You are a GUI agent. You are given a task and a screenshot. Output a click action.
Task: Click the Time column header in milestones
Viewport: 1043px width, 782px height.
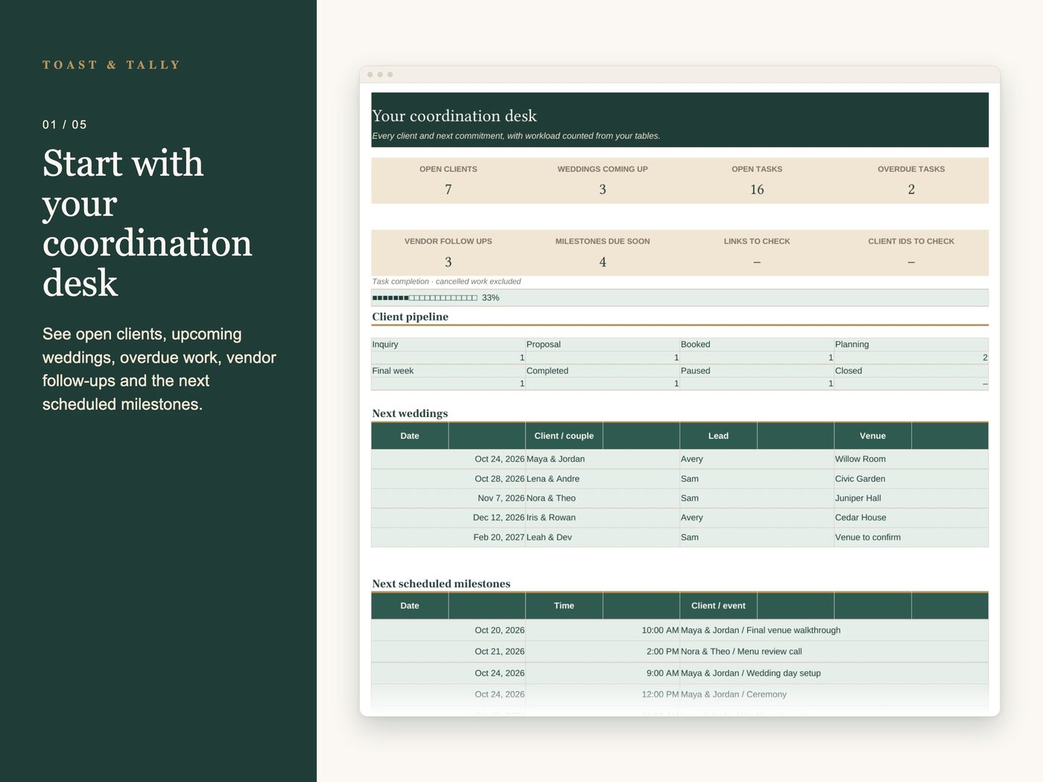(564, 605)
